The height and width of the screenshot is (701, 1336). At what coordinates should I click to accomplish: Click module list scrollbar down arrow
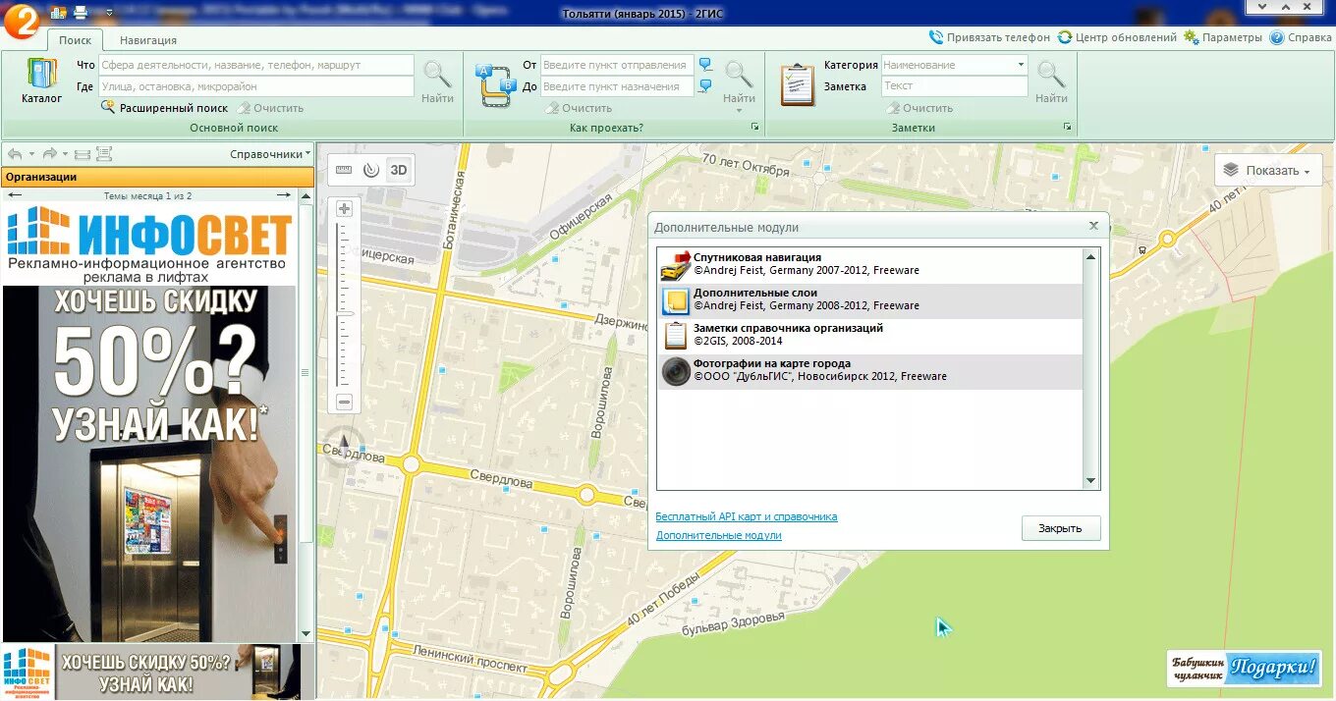pos(1090,481)
